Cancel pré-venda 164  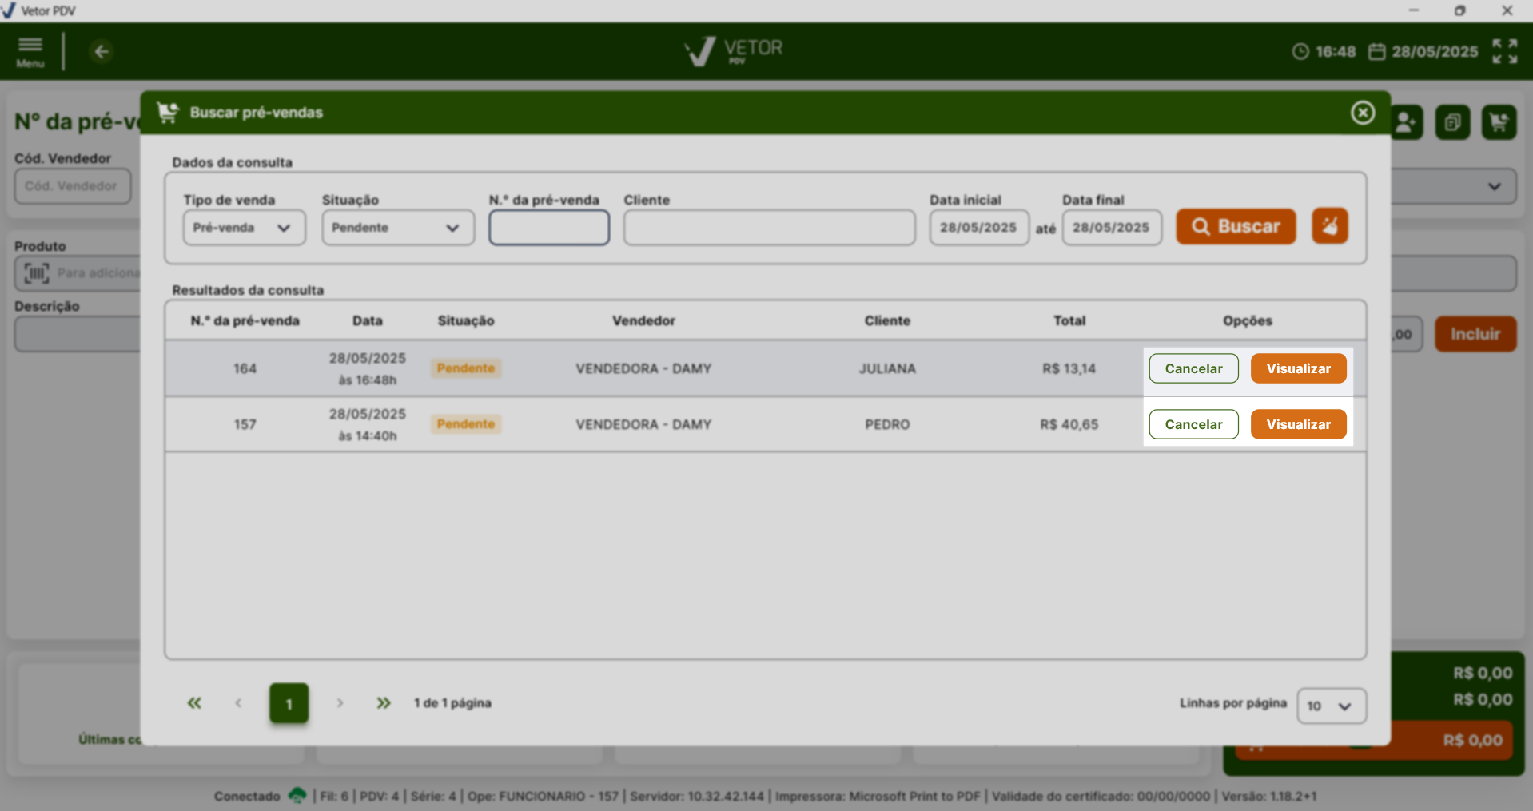[1193, 368]
